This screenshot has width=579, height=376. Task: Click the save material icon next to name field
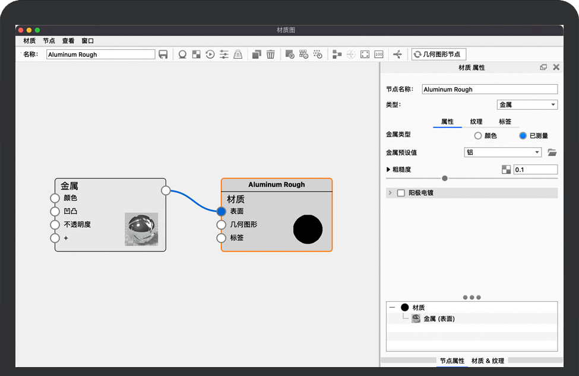[163, 55]
